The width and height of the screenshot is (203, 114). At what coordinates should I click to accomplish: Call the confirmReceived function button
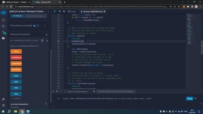pos(16,64)
